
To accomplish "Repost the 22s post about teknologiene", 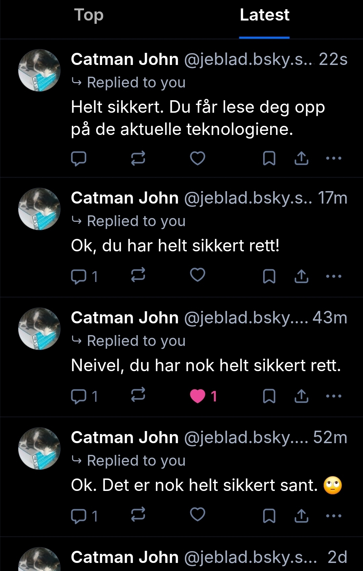I will click(138, 158).
